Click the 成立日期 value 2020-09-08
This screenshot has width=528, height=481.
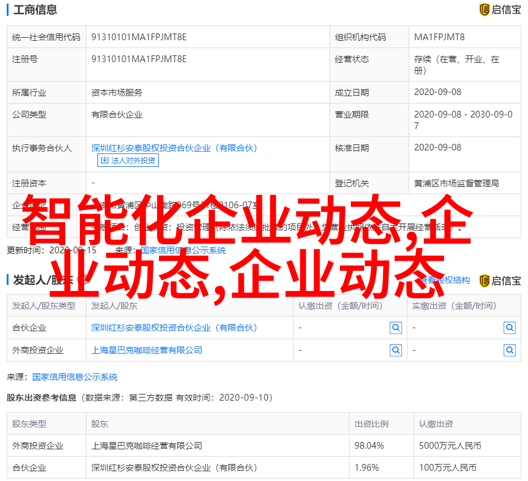(x=437, y=92)
